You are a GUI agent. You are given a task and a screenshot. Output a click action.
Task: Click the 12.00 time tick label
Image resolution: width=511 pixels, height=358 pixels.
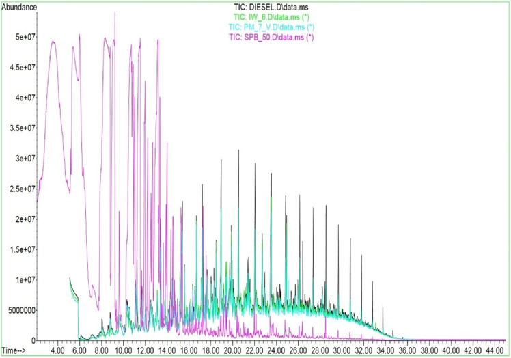click(x=145, y=351)
